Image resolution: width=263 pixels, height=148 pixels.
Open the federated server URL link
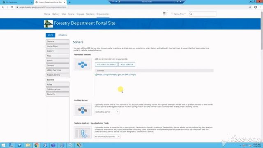click(x=116, y=75)
